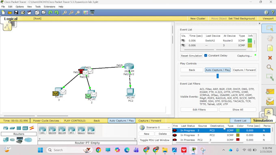Click the New scenario button
This screenshot has width=276, height=155.
(147, 134)
